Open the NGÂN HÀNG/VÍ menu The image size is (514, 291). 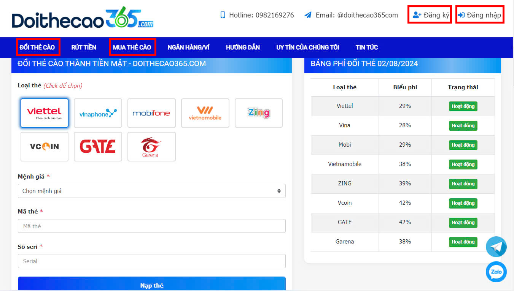[188, 47]
